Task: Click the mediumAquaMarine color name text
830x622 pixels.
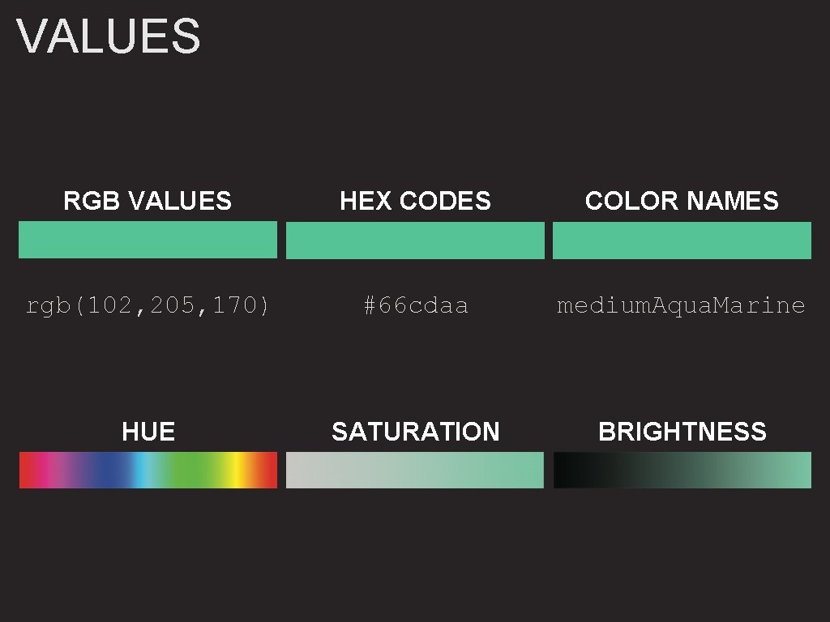Action: point(681,305)
